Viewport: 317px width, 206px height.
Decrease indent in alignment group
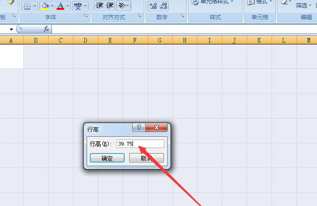(x=99, y=6)
